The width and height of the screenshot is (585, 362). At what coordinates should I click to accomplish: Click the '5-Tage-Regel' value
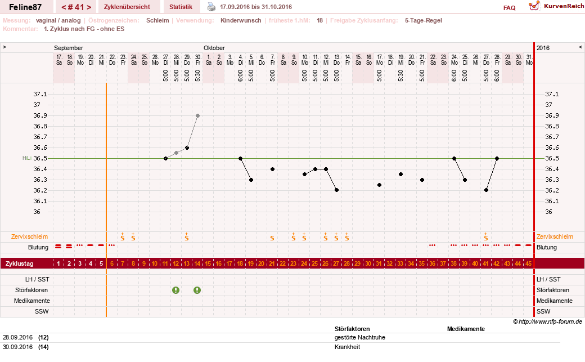tap(424, 20)
